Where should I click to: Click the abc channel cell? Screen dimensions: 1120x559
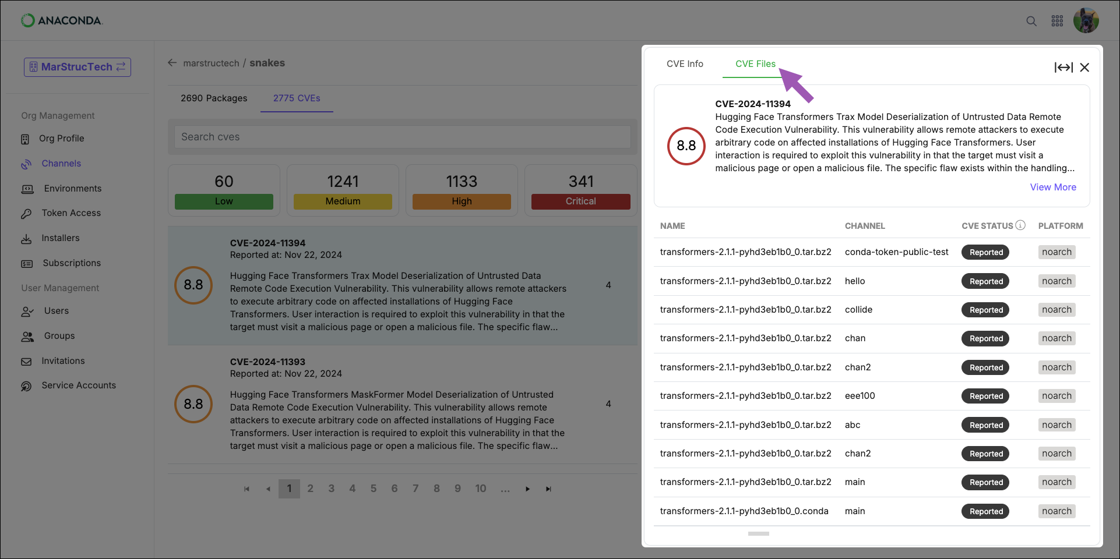pyautogui.click(x=853, y=425)
